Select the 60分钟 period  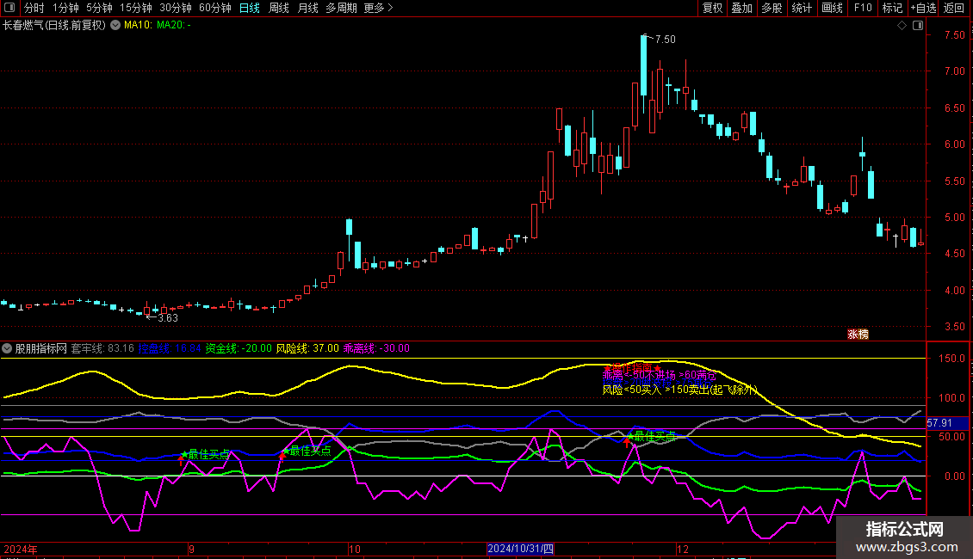pos(214,8)
